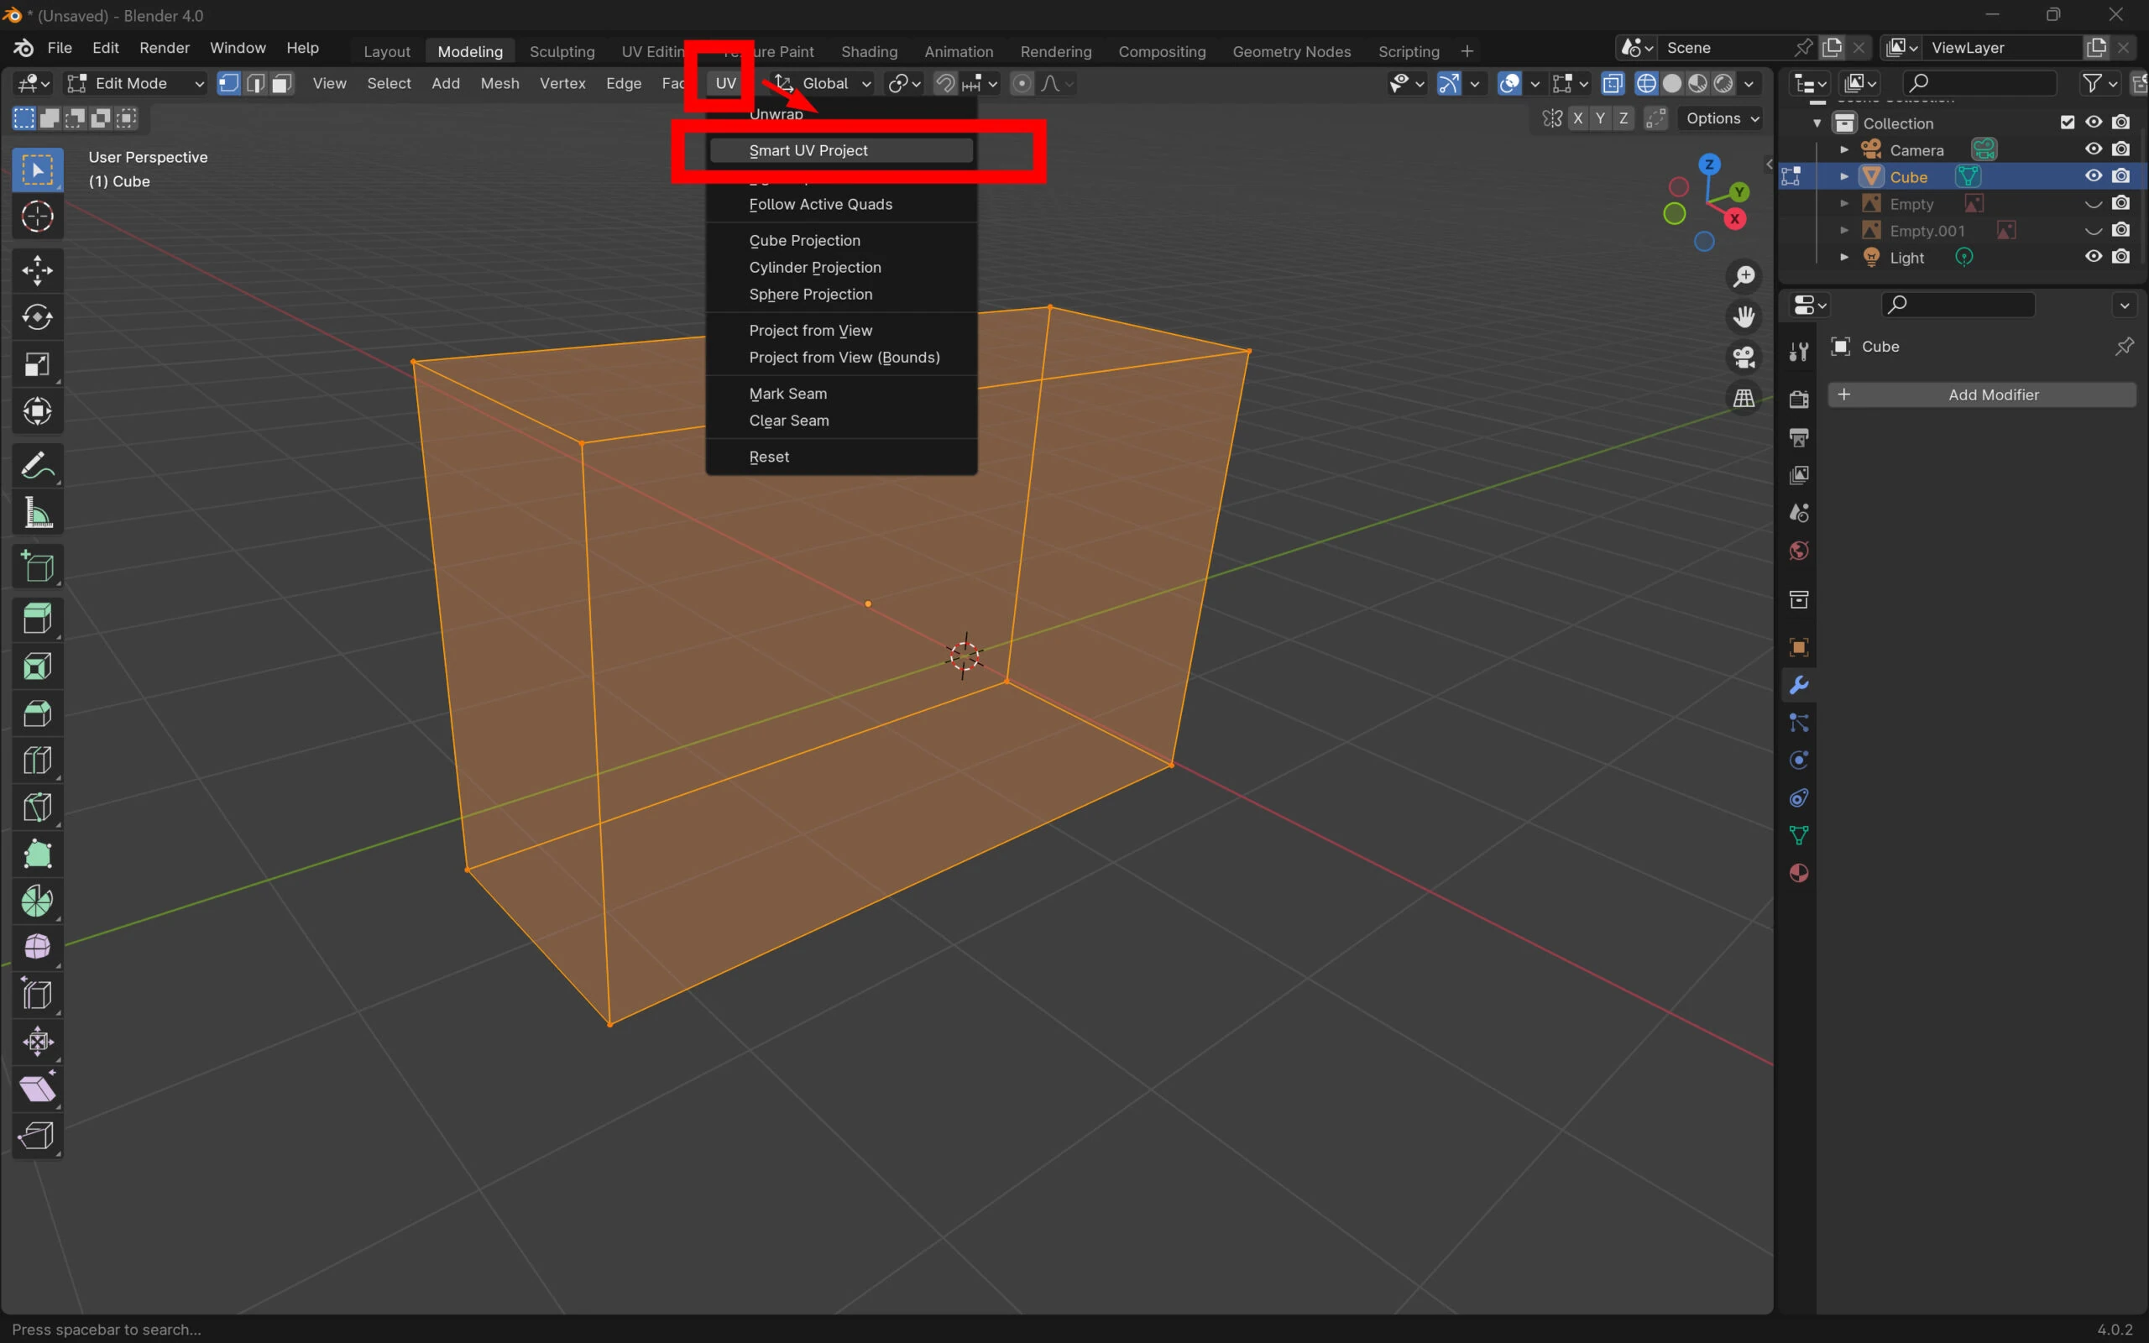
Task: Activate the Annotate pencil tool
Action: (37, 467)
